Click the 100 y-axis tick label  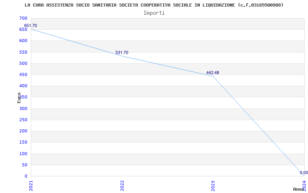tap(23, 154)
